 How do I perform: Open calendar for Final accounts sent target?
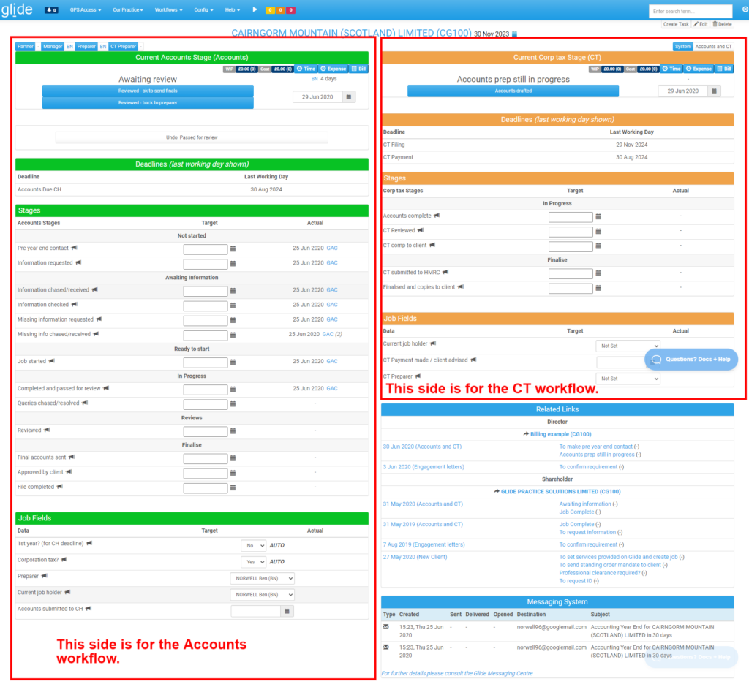pyautogui.click(x=233, y=458)
